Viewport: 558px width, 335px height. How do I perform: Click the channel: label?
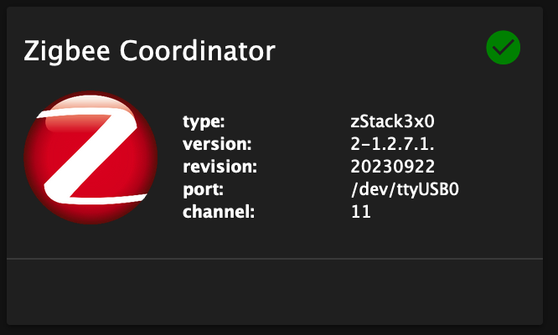(x=219, y=212)
